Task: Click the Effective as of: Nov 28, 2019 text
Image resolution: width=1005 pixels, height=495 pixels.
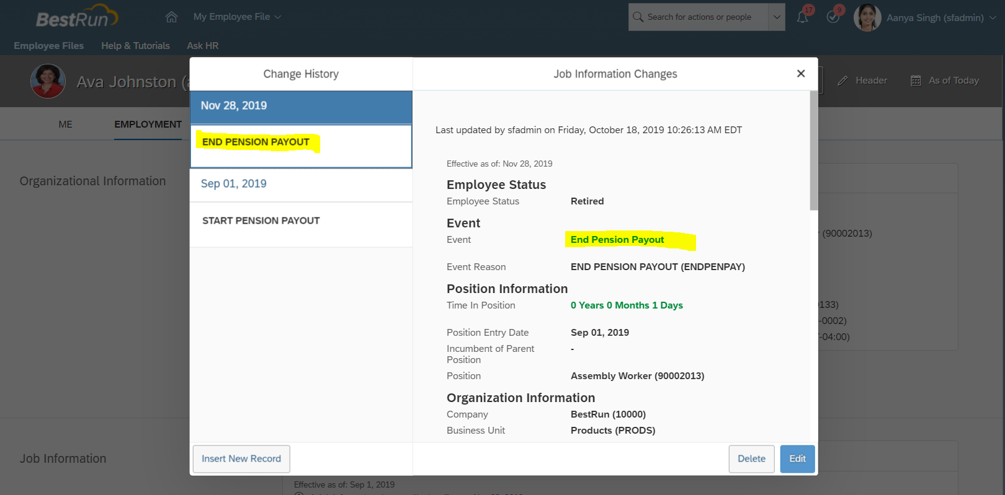Action: tap(499, 164)
